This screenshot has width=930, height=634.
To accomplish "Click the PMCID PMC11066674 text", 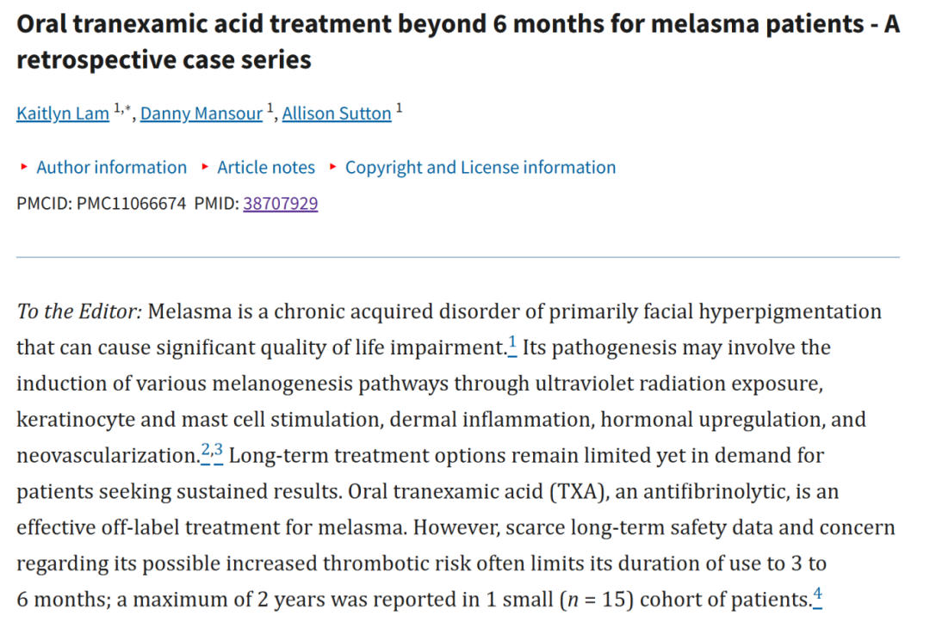I will (x=102, y=203).
